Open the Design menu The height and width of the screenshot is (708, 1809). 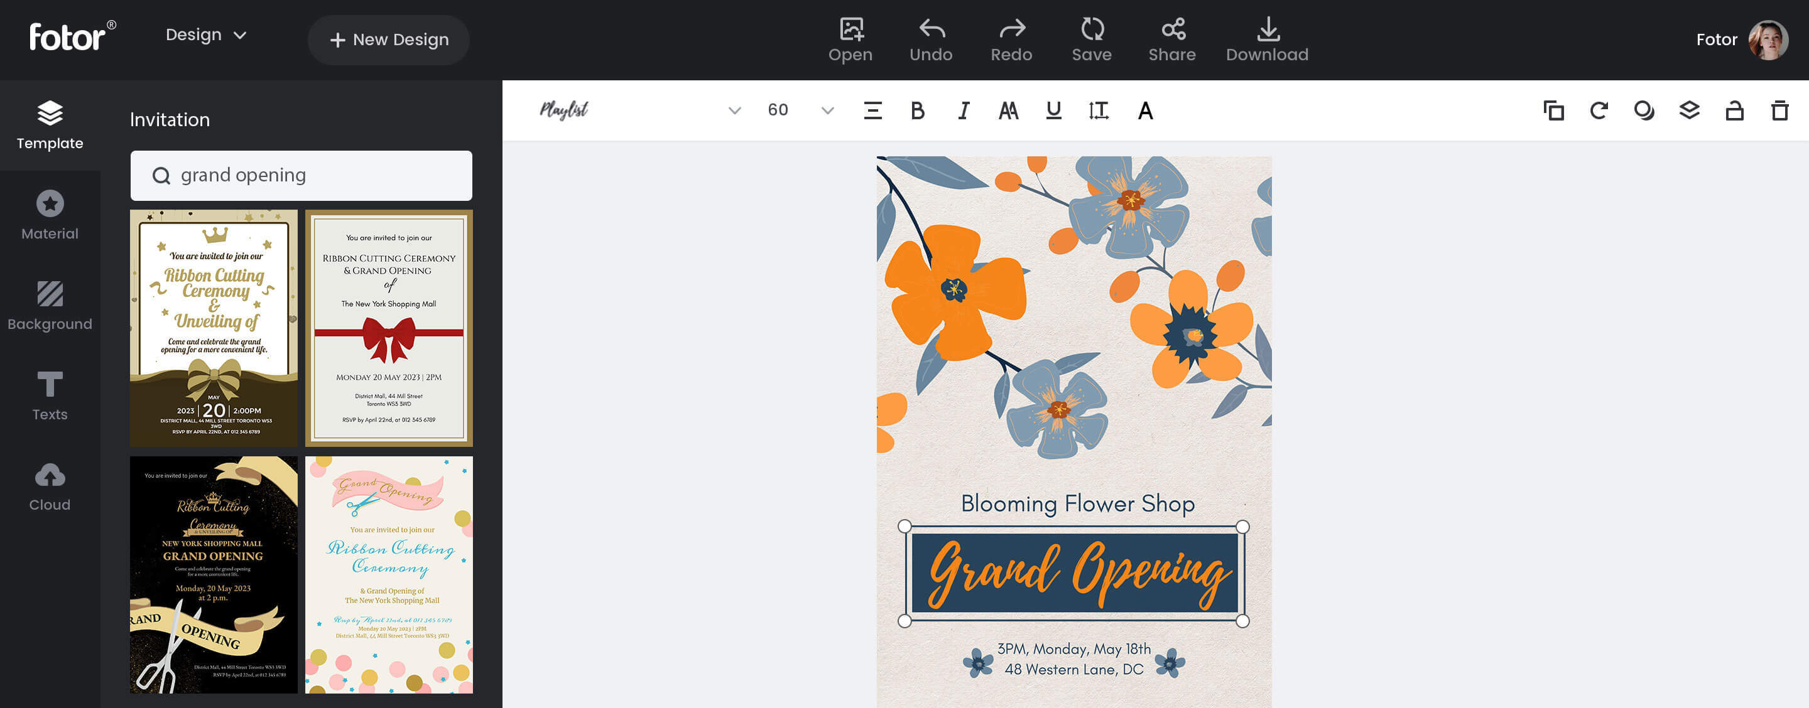point(207,34)
